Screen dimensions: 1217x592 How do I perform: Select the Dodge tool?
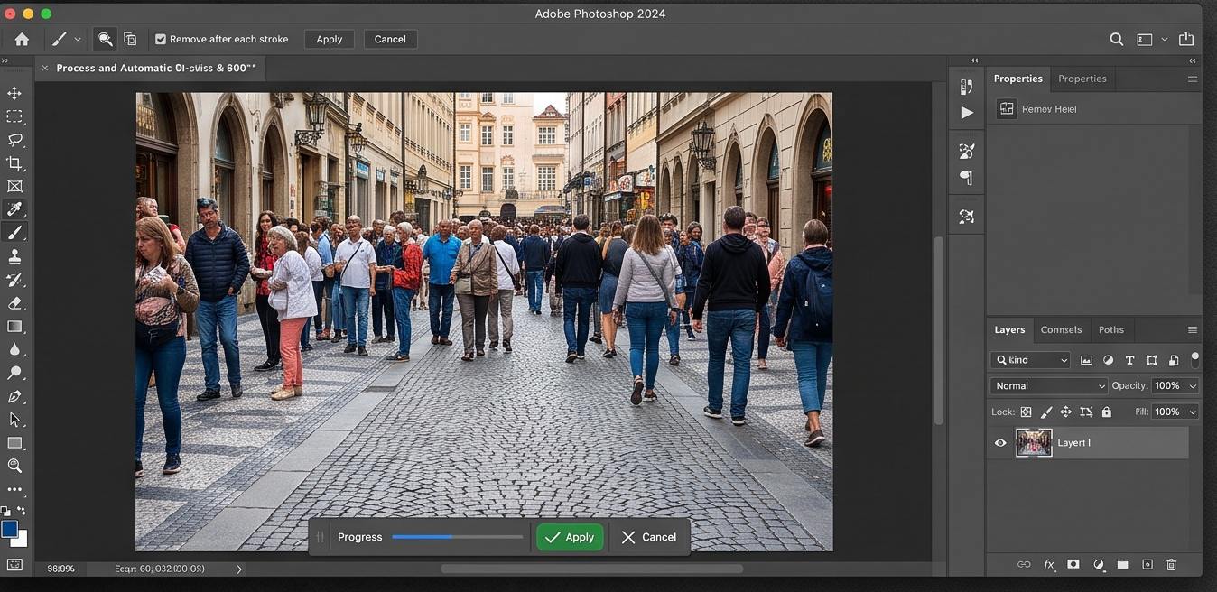pos(14,373)
